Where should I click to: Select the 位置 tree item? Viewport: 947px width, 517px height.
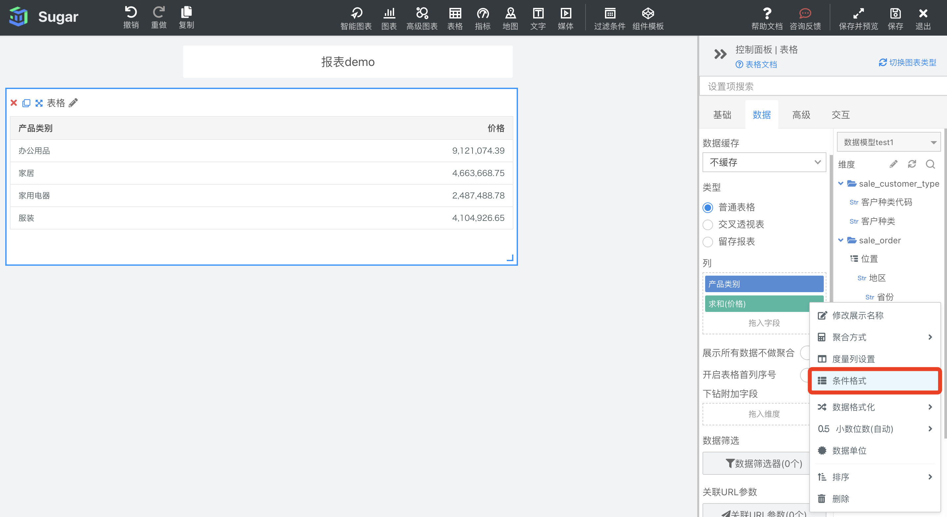click(x=864, y=259)
